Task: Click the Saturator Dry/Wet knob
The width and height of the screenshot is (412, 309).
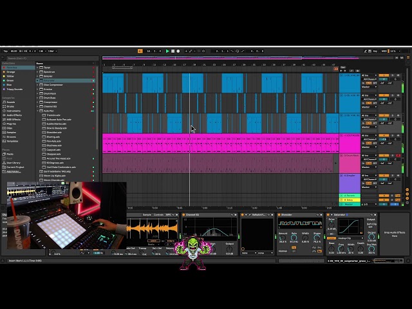Action: [371, 248]
